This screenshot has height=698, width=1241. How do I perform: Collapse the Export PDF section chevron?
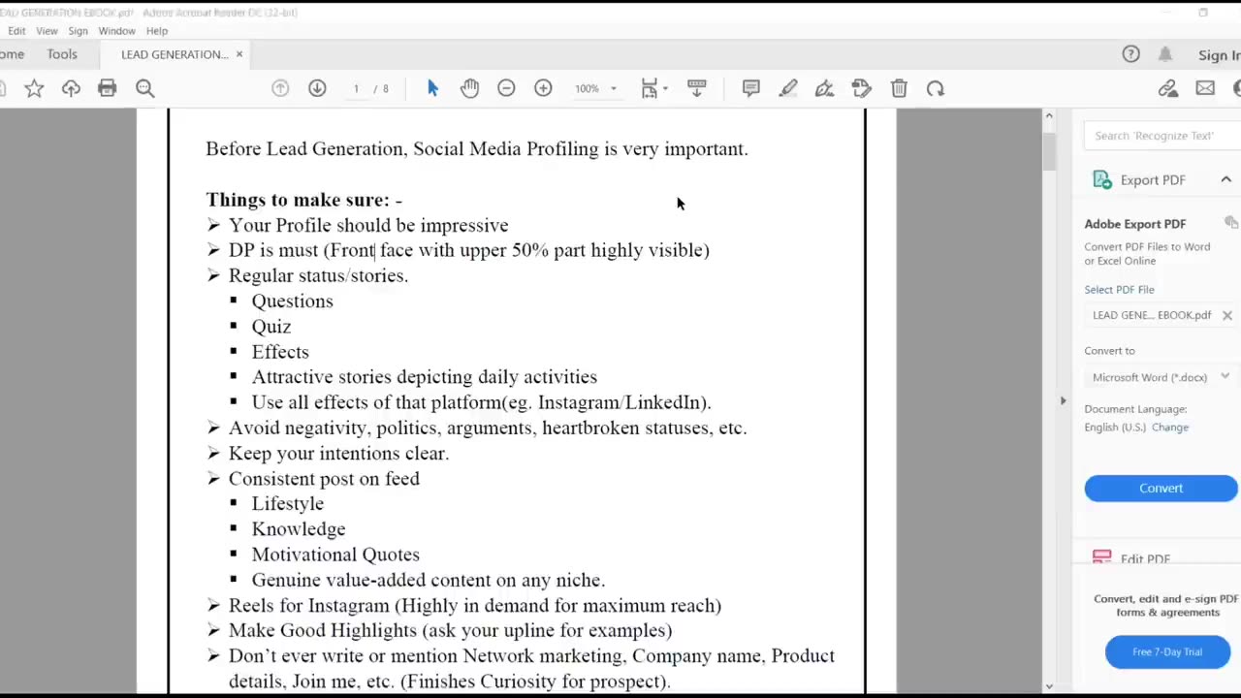click(1225, 179)
